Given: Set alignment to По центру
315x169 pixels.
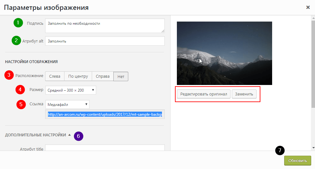Looking at the screenshot, I should pyautogui.click(x=78, y=76).
